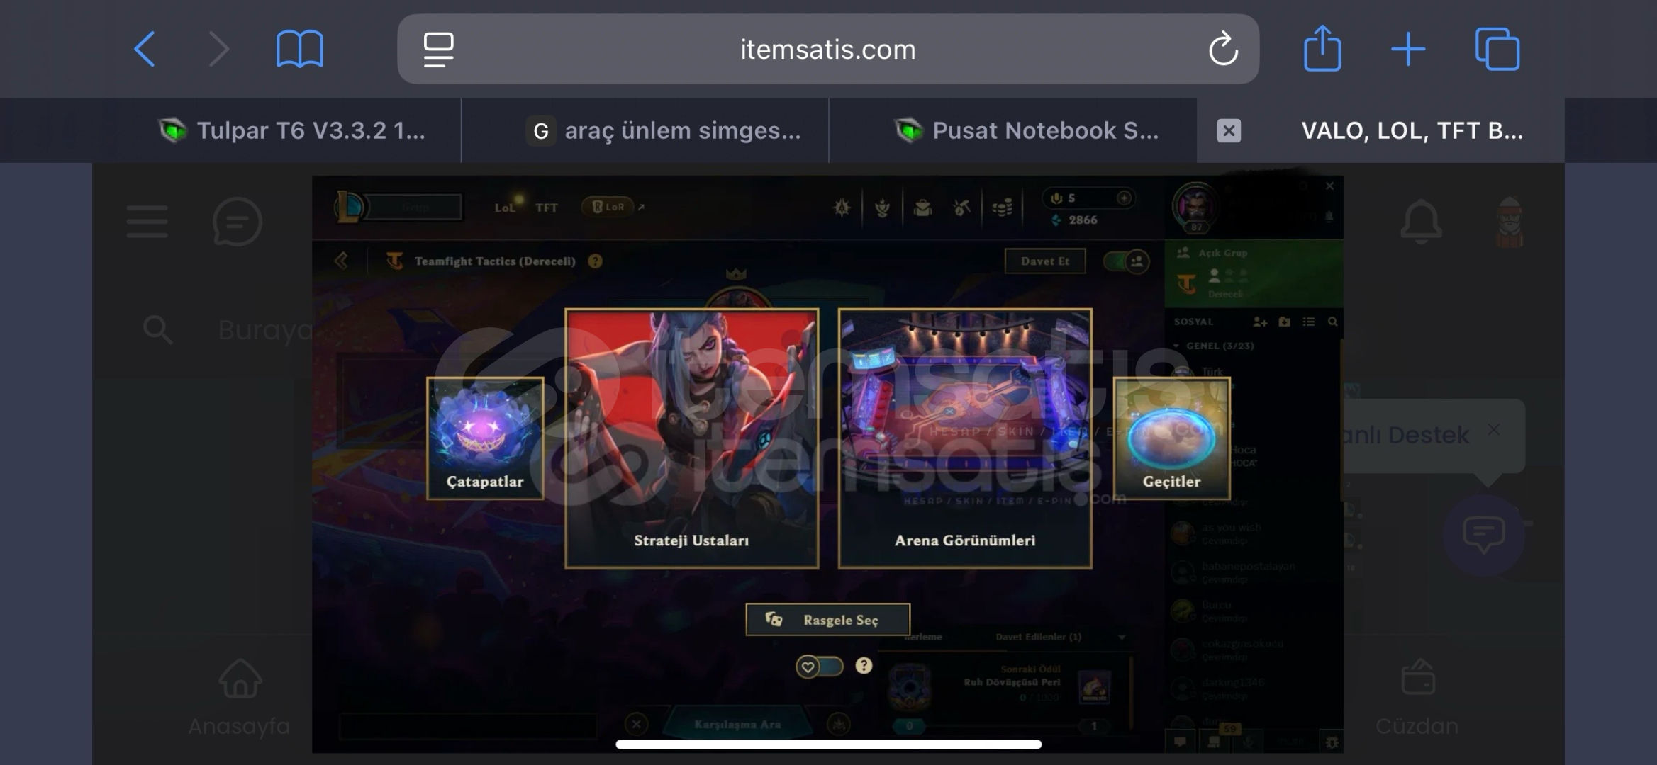The height and width of the screenshot is (765, 1657).
Task: Select the Arena Görünümleri card
Action: point(965,438)
